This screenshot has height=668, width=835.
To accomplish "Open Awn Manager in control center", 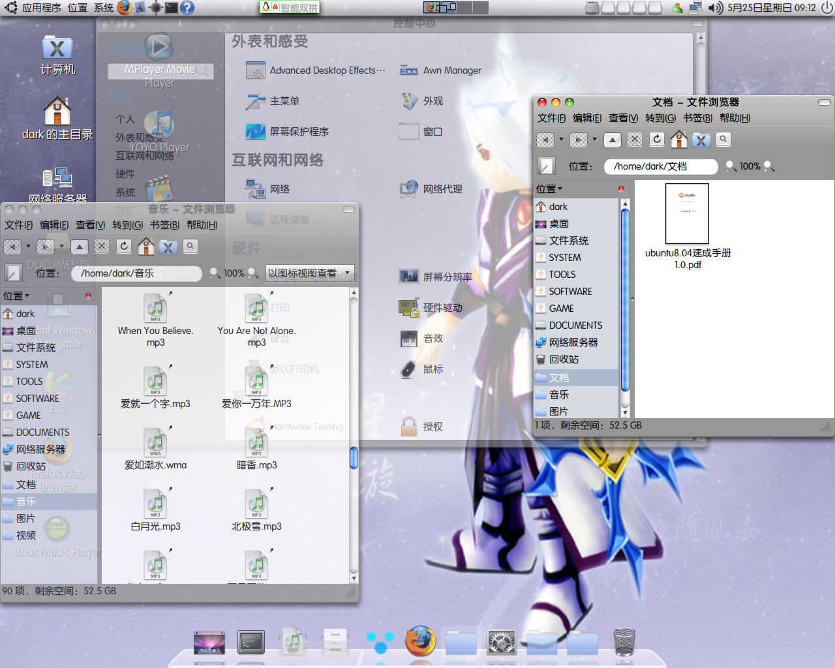I will pos(440,70).
